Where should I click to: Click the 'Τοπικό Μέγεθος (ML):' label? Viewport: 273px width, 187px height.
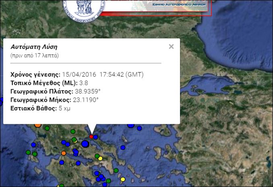click(44, 83)
